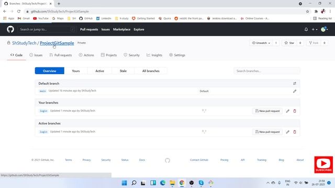Select All branches filter
The height and width of the screenshot is (188, 335).
[x=151, y=71]
